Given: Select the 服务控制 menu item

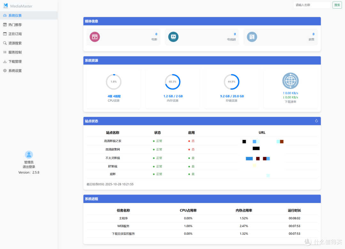Looking at the screenshot, I should point(29,52).
